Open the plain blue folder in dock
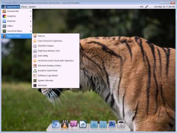The height and width of the screenshot is (133, 177). tap(103, 124)
